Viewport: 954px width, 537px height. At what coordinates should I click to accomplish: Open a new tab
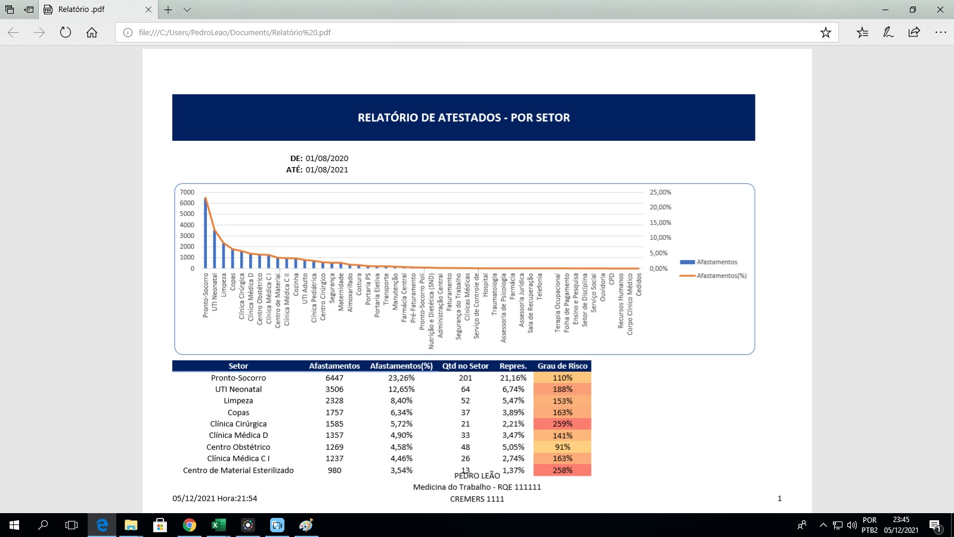click(x=168, y=10)
